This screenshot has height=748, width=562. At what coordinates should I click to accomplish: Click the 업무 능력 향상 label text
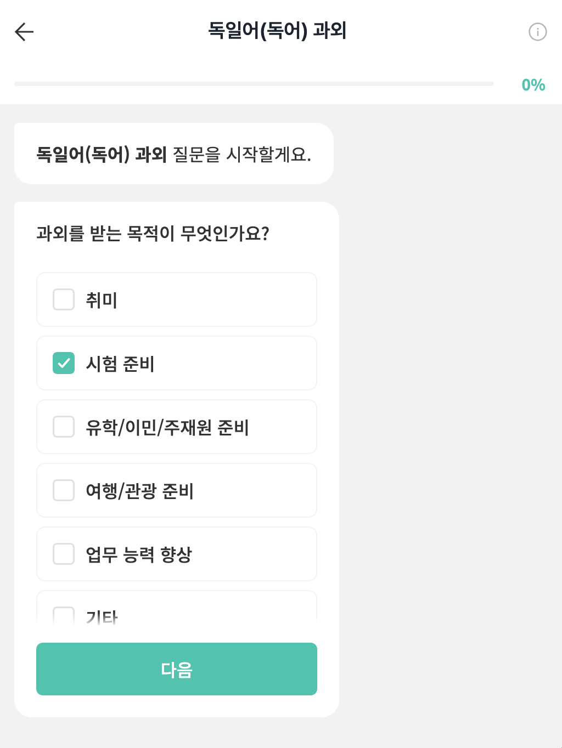139,554
